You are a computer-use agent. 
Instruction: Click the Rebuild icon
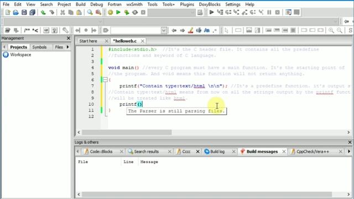click(x=135, y=12)
